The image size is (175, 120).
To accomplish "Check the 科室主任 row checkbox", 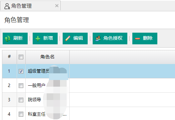I will coord(21,114).
